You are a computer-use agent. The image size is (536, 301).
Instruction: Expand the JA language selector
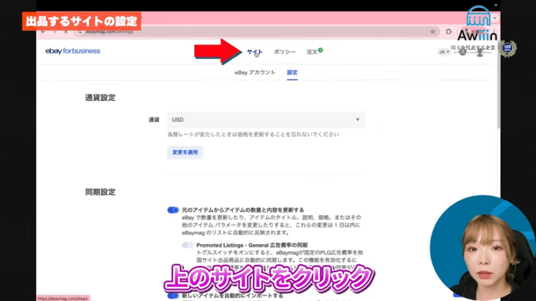click(444, 52)
